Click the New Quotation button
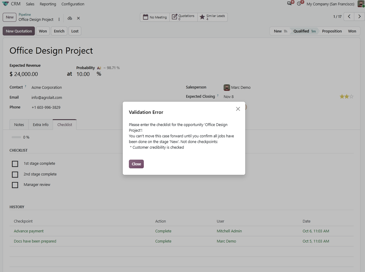 19,31
